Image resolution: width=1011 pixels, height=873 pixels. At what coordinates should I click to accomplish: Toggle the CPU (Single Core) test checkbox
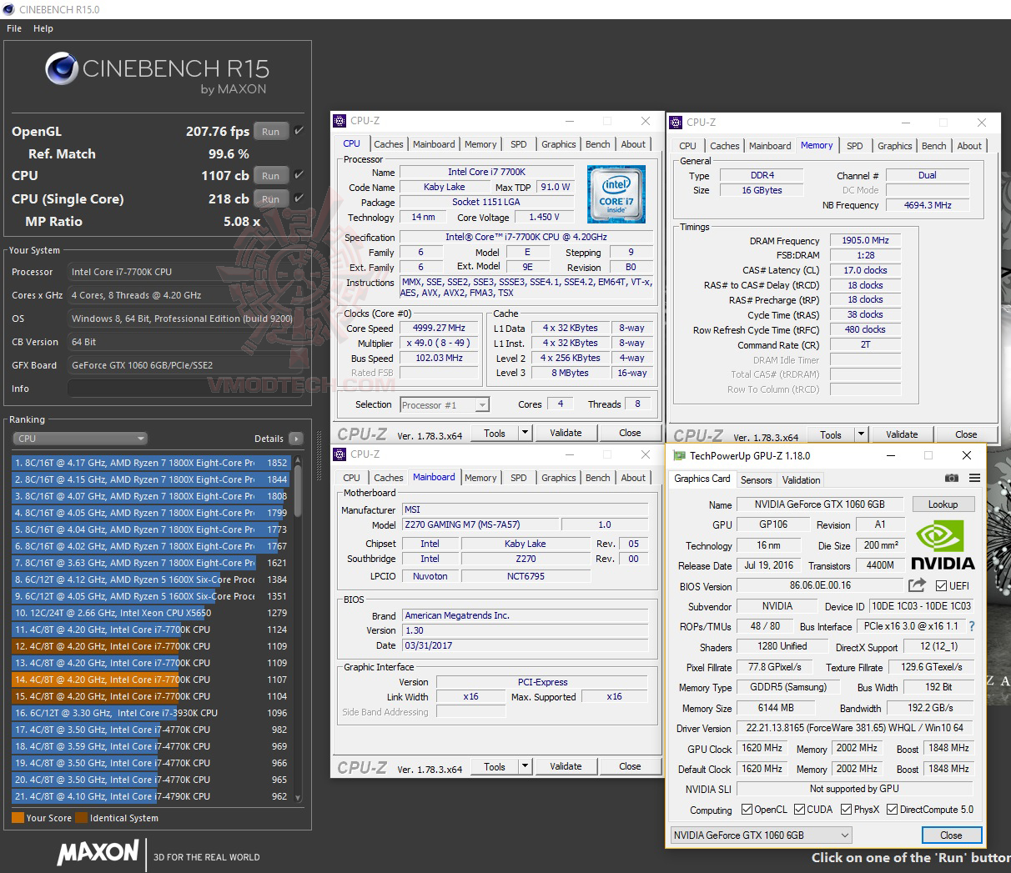coord(299,198)
